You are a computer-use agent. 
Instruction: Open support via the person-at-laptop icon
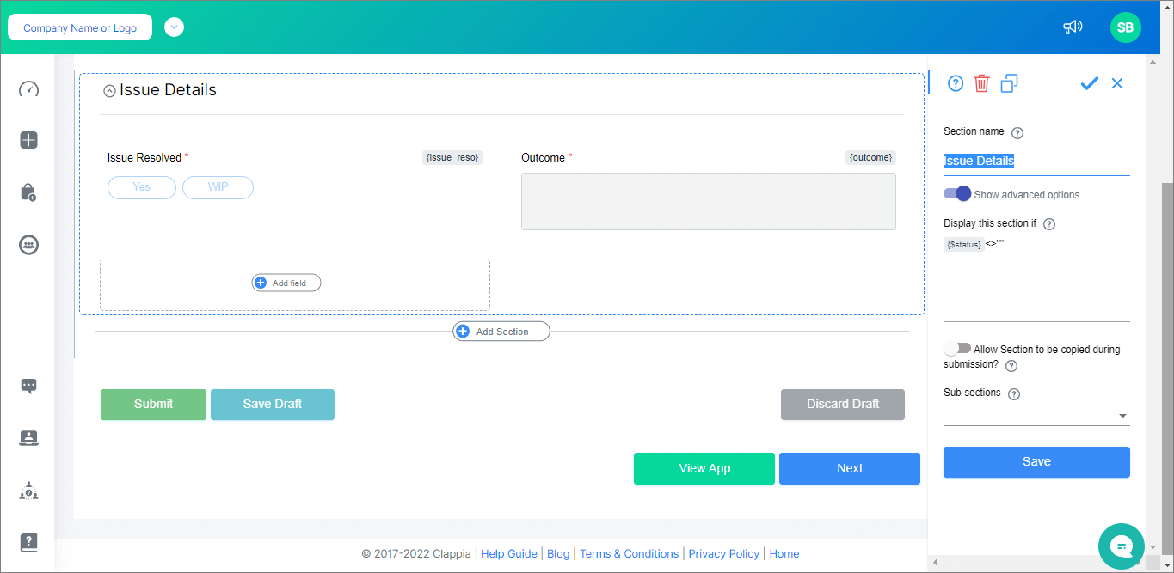click(28, 438)
